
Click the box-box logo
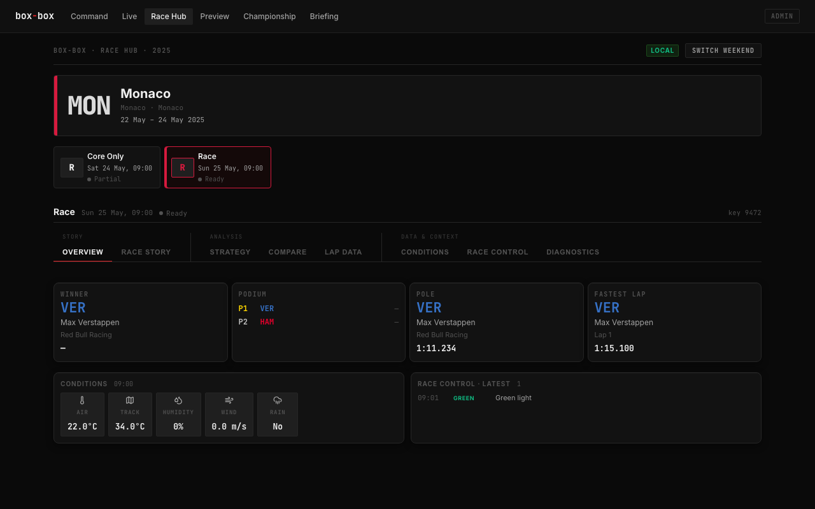pyautogui.click(x=35, y=16)
